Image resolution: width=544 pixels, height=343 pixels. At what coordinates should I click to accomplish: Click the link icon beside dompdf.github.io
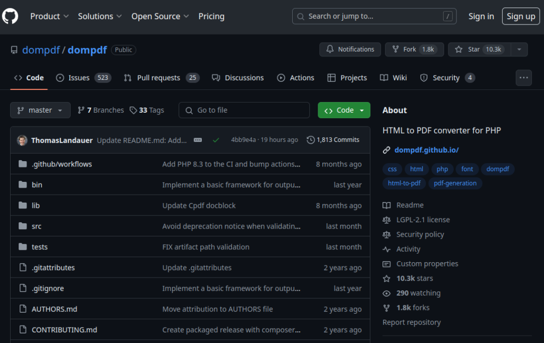point(387,150)
